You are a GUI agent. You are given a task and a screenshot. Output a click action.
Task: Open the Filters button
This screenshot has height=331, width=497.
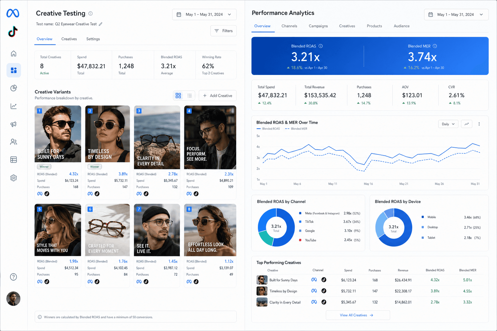(x=224, y=31)
